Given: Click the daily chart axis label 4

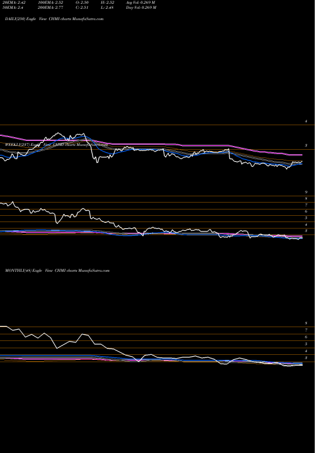Looking at the screenshot, I should tap(306, 121).
